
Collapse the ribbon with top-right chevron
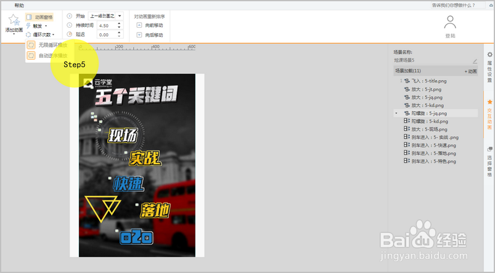coord(491,6)
